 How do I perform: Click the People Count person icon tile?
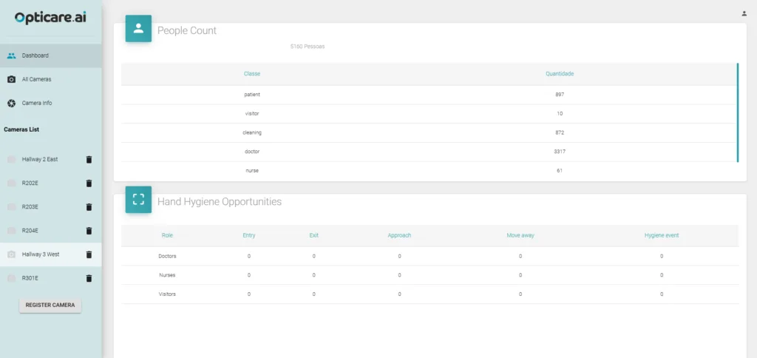138,29
